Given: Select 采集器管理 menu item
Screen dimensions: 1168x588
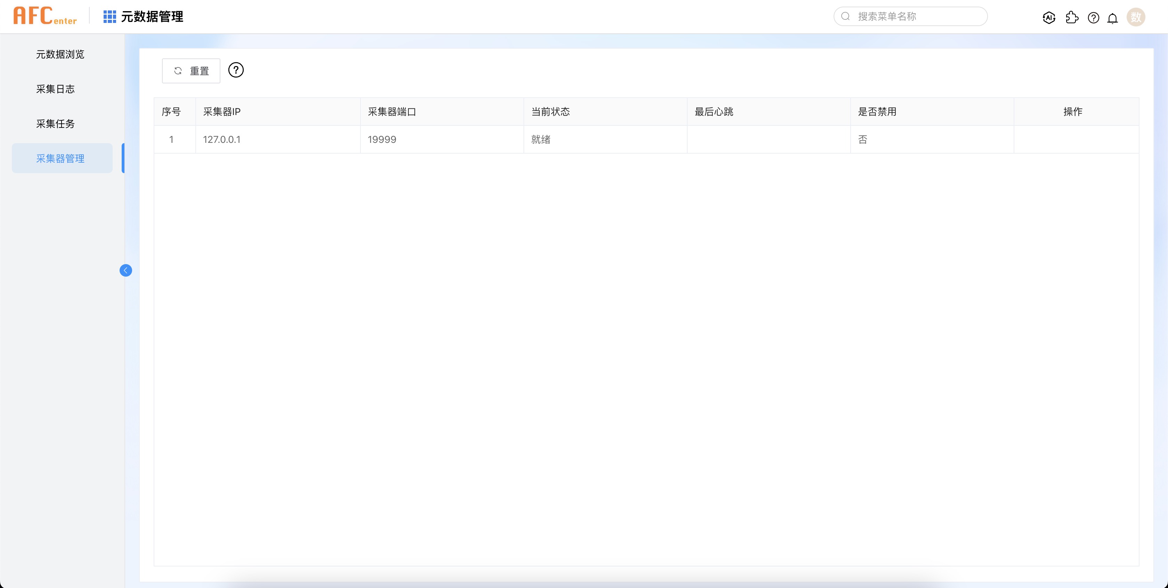Looking at the screenshot, I should (60, 158).
